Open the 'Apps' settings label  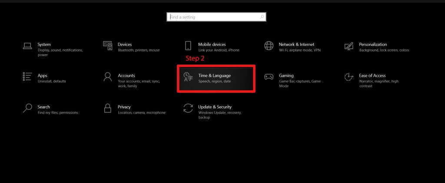(x=42, y=75)
